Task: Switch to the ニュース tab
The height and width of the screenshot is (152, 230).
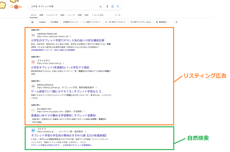Action: tap(71, 15)
